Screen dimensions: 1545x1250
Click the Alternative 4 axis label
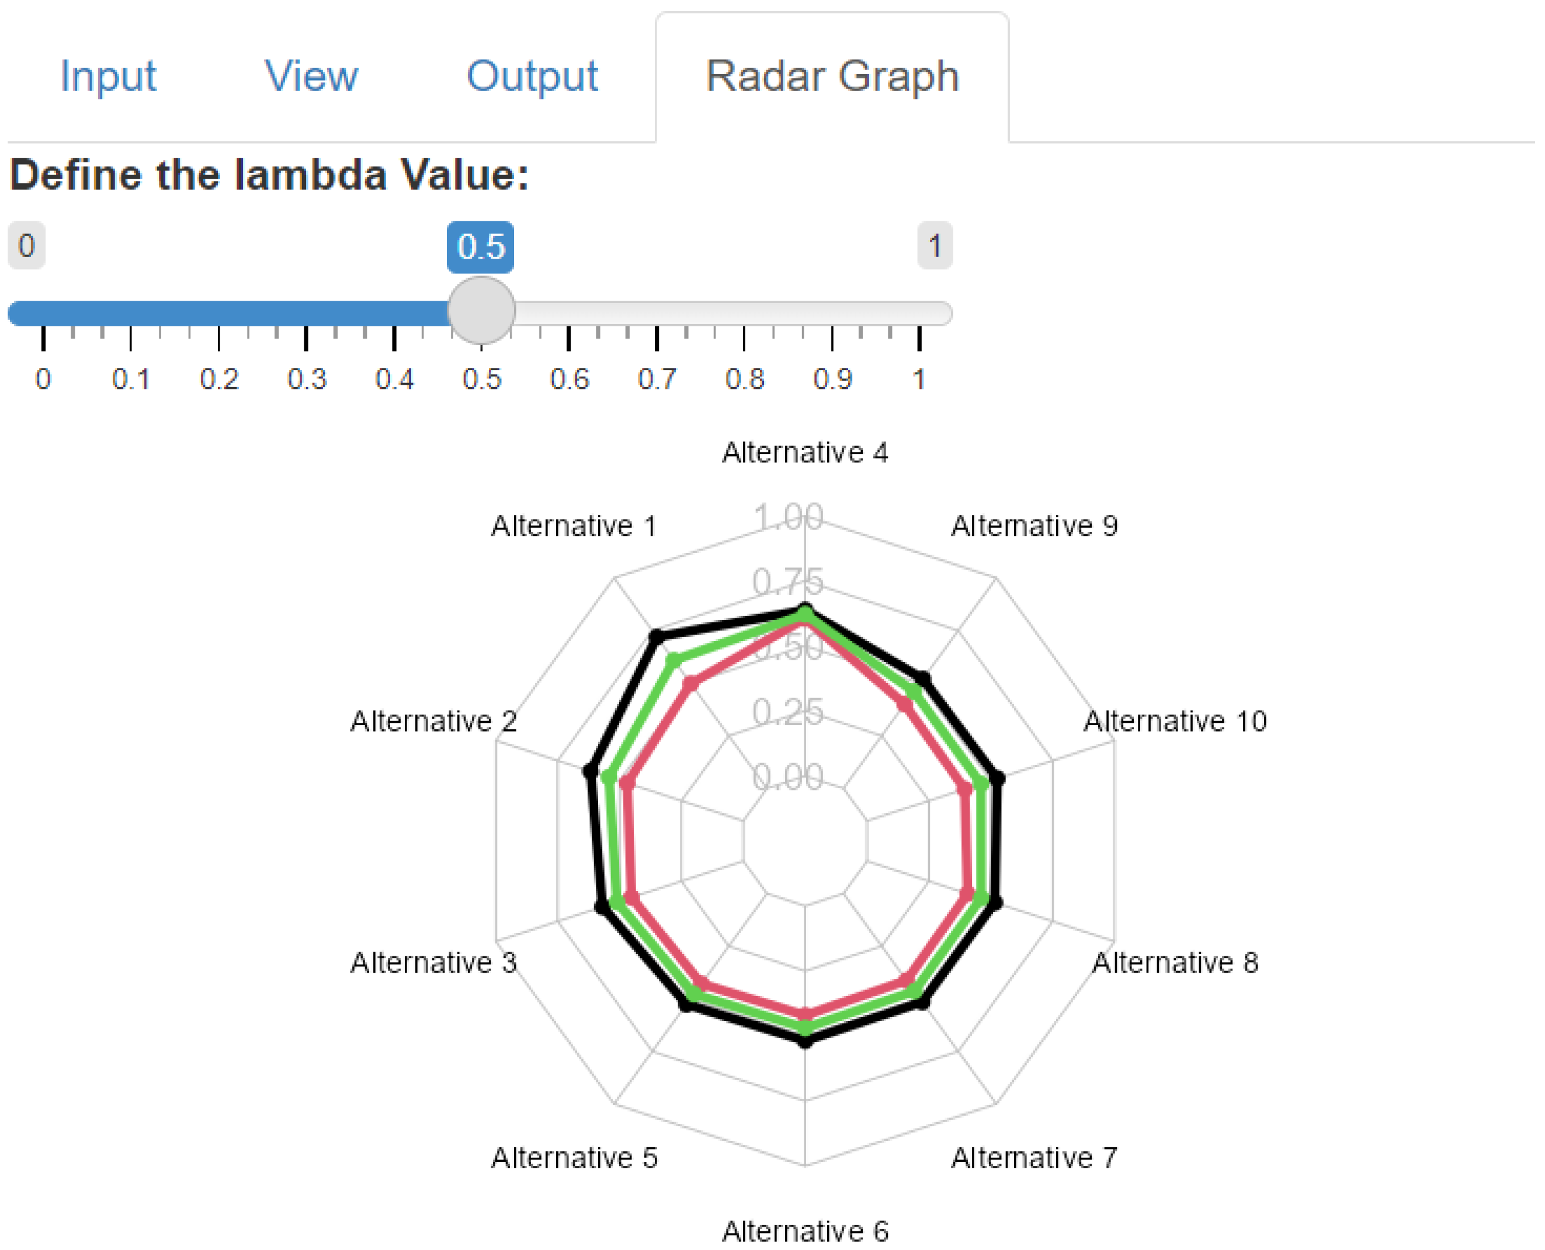click(804, 453)
